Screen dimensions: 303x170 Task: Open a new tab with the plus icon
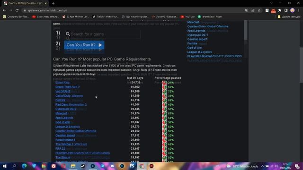pyautogui.click(x=53, y=3)
